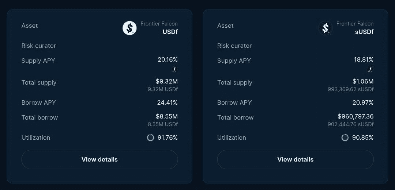Click the reward icon under 18.81% APY
The width and height of the screenshot is (395, 190).
pos(370,69)
